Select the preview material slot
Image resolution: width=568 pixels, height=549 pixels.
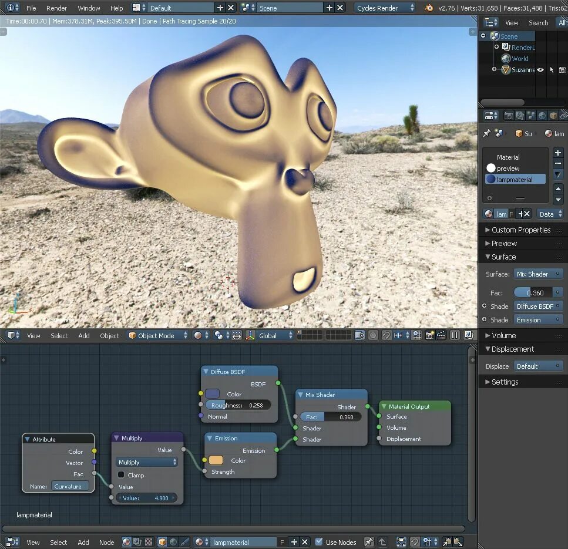515,168
